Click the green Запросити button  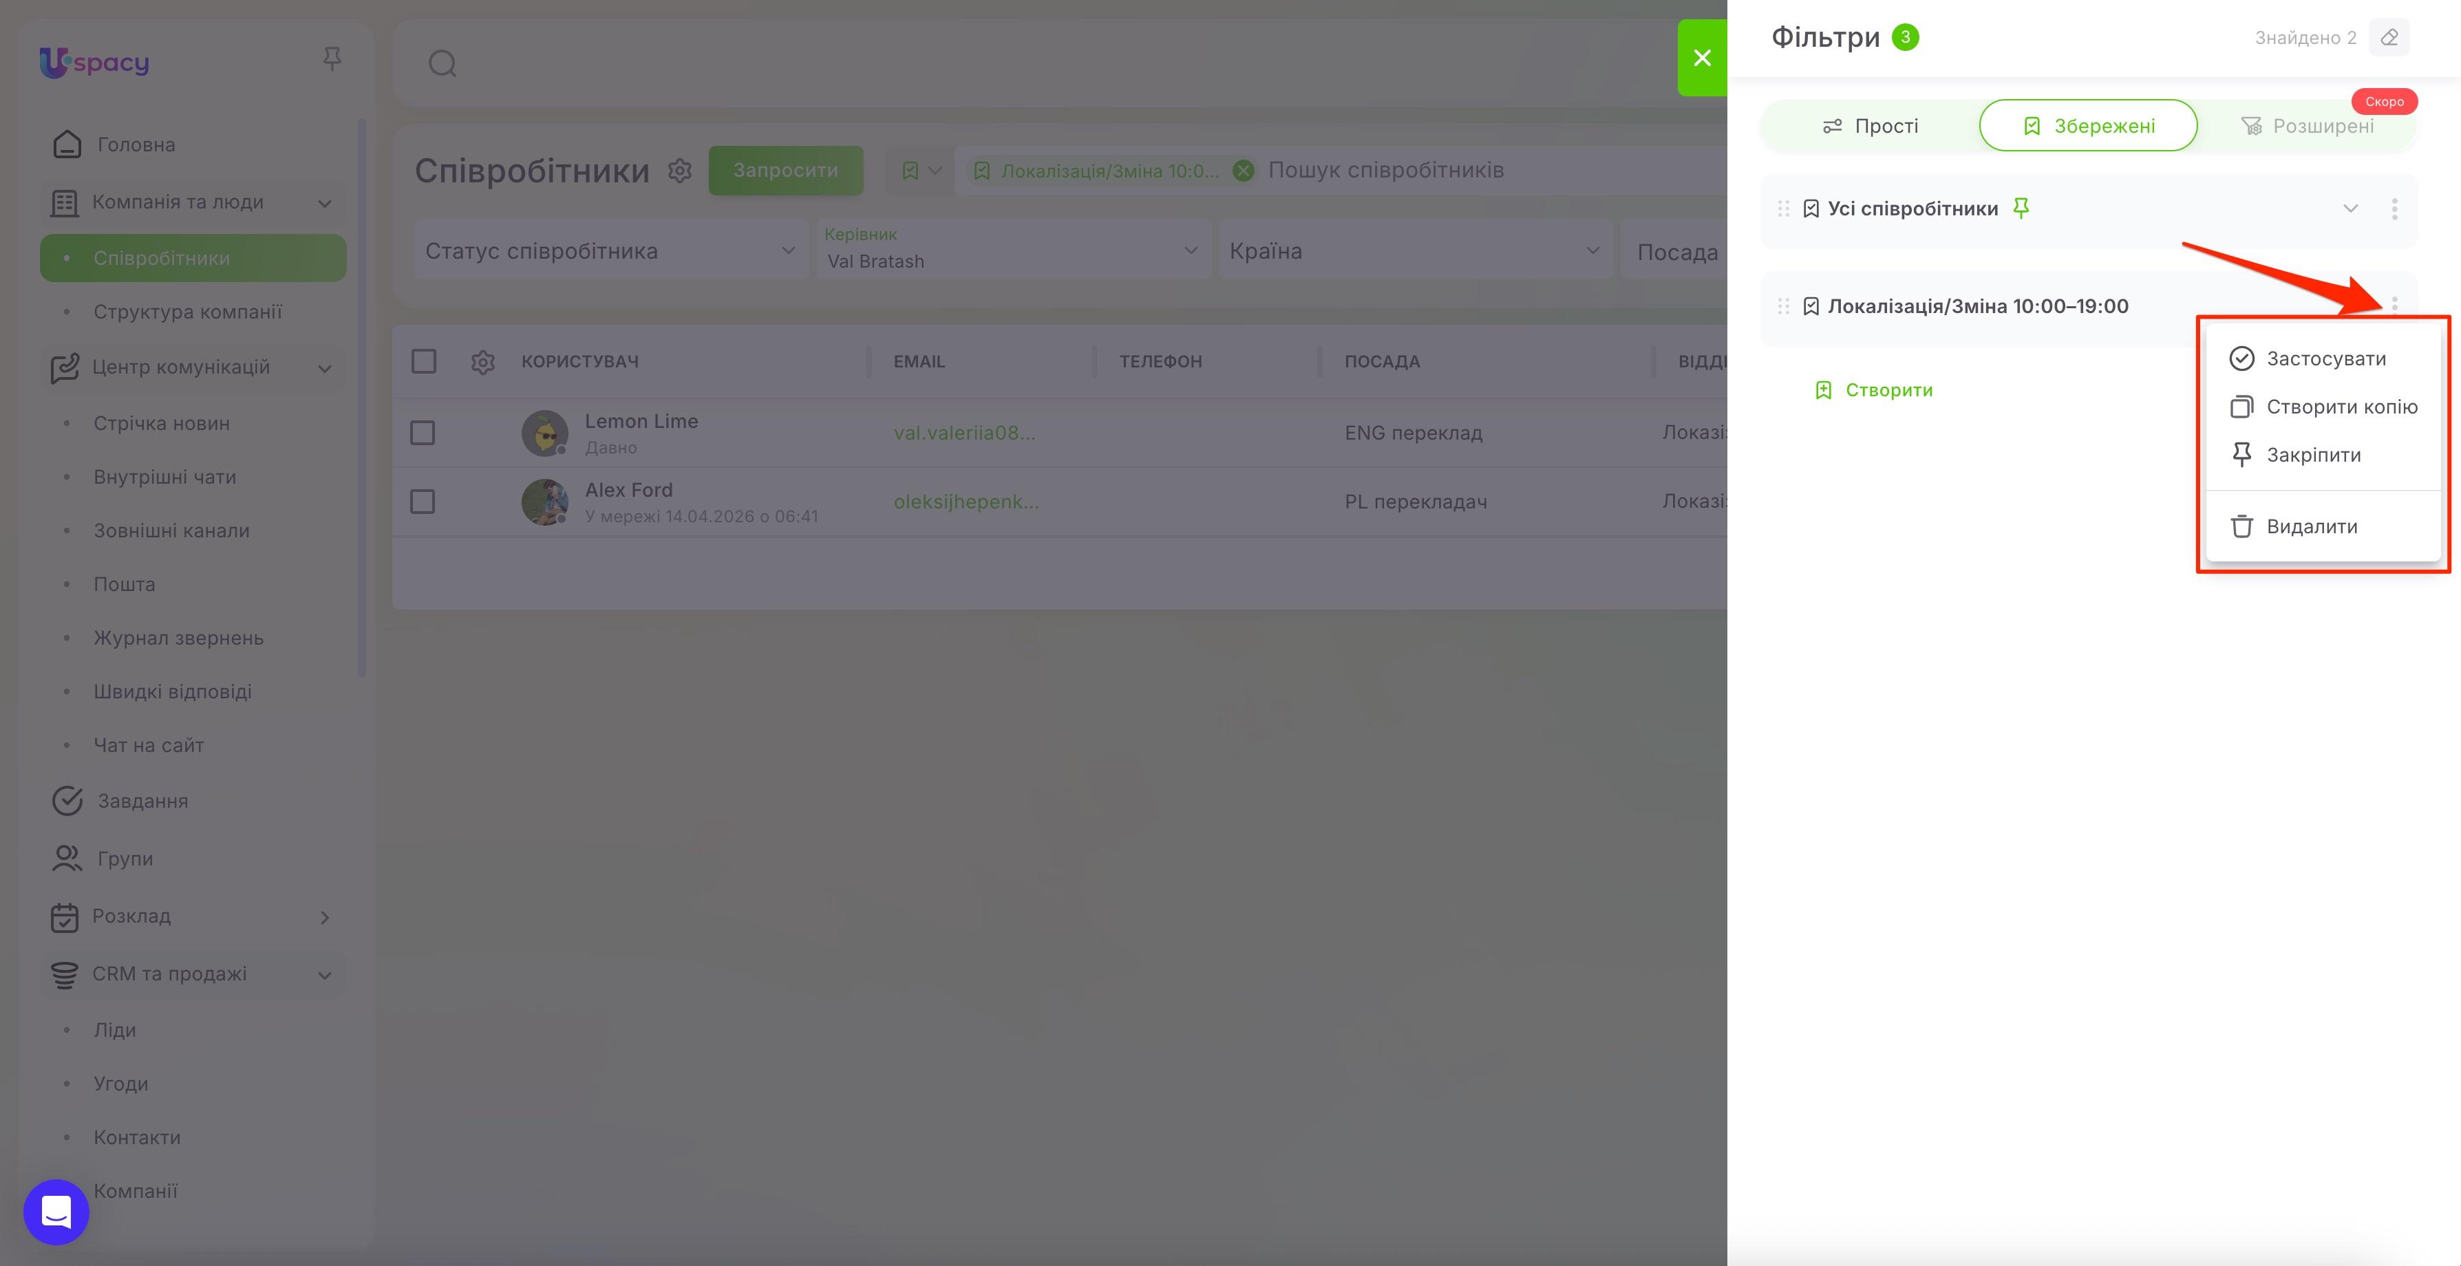pyautogui.click(x=785, y=170)
